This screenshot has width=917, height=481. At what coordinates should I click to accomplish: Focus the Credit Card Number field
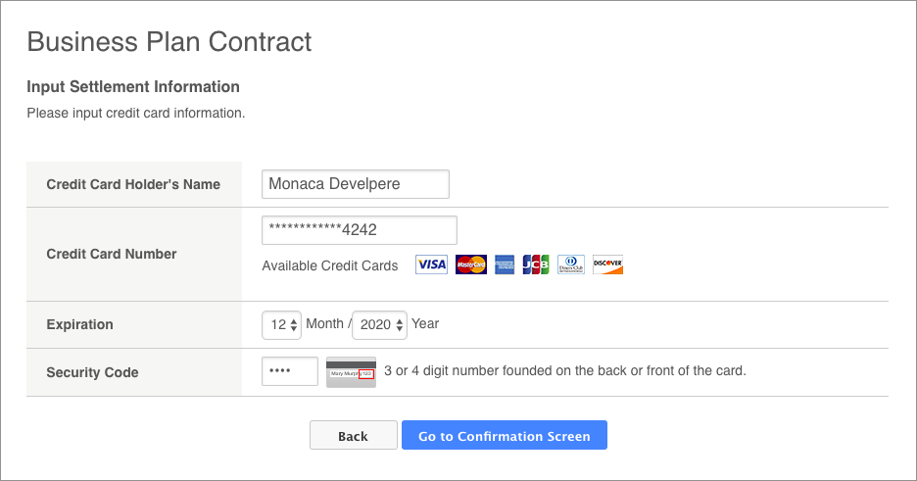[360, 230]
